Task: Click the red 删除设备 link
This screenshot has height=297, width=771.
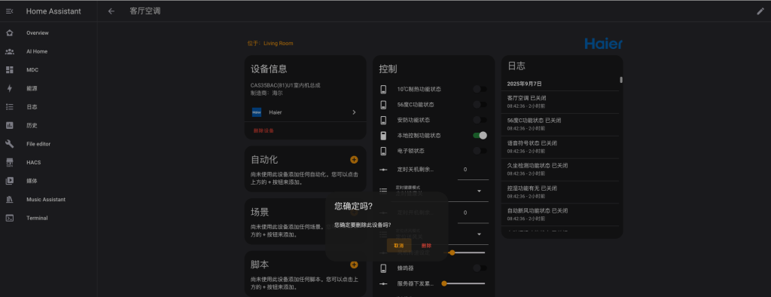Action: point(264,130)
